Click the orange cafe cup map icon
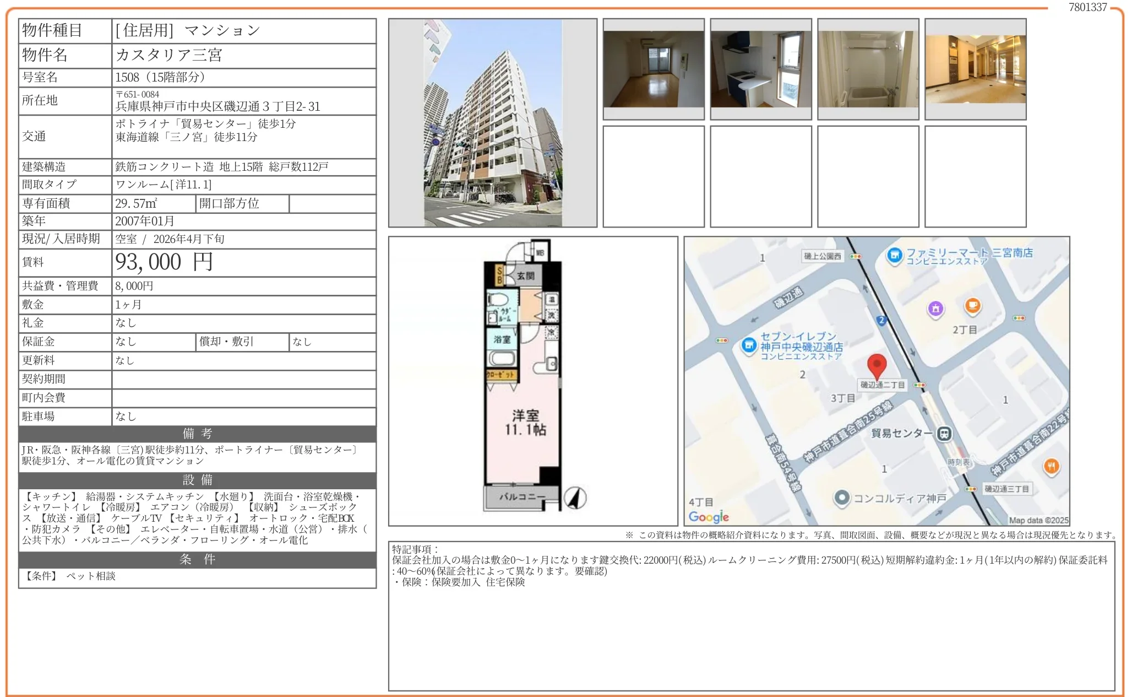The image size is (1132, 697). pyautogui.click(x=972, y=305)
